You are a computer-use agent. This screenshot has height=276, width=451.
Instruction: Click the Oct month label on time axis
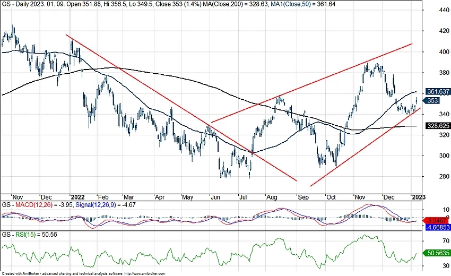point(331,197)
